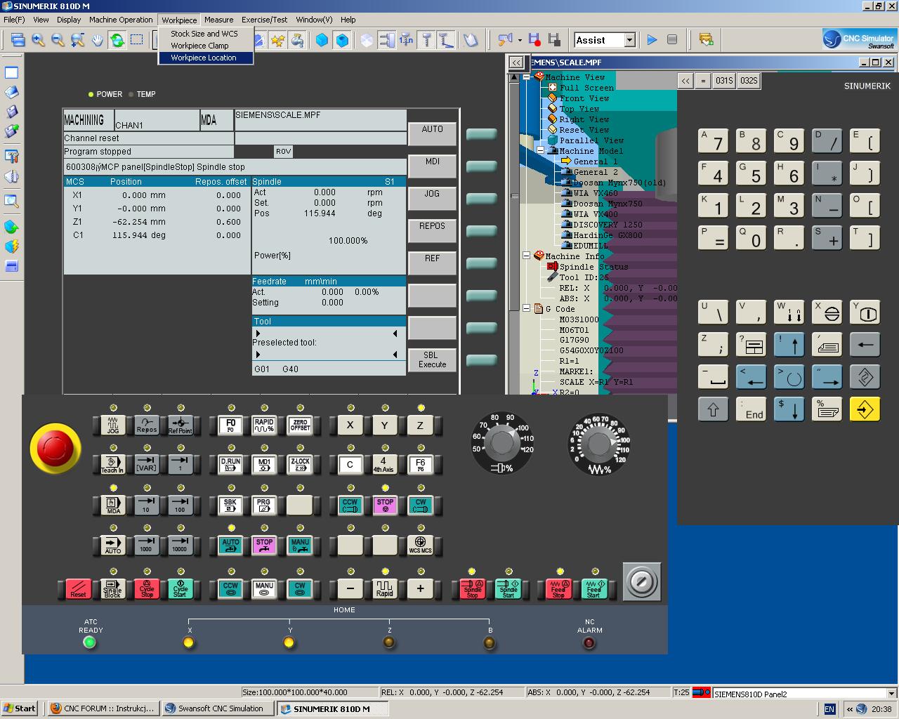Viewport: 899px width, 719px height.
Task: Turn the key switch on machine panel
Action: (x=642, y=581)
